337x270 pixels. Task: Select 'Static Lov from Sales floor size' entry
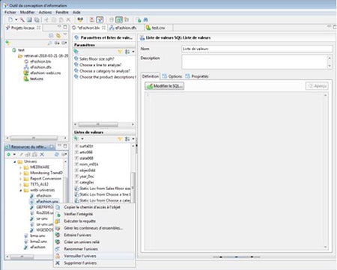(x=103, y=188)
